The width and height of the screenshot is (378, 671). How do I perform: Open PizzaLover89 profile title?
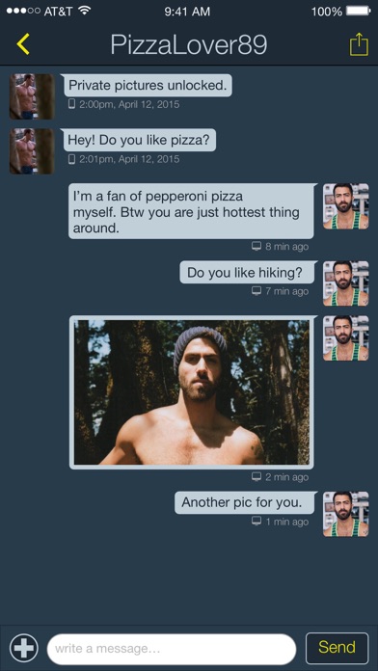click(189, 44)
